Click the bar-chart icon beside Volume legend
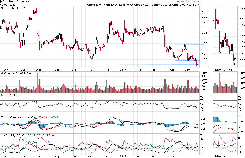This screenshot has width=245, height=158. pos(2,73)
